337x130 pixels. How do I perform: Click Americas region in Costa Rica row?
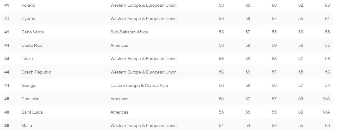(119, 46)
